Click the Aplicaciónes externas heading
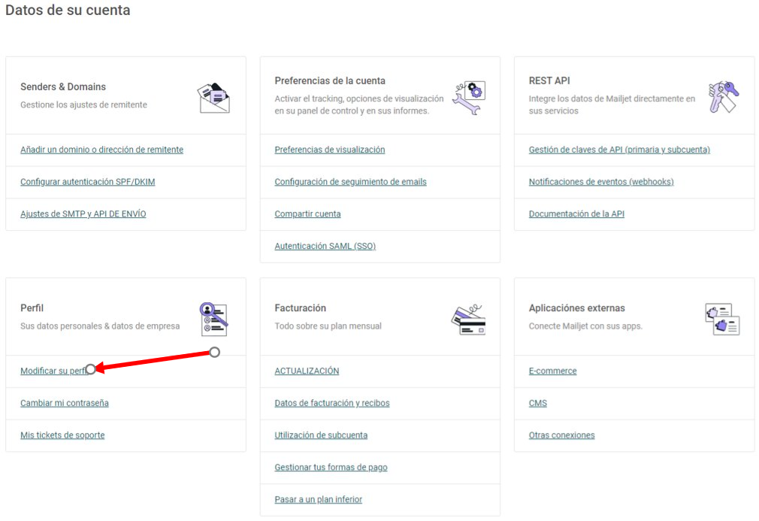Screen dimensions: 759x521 point(577,308)
